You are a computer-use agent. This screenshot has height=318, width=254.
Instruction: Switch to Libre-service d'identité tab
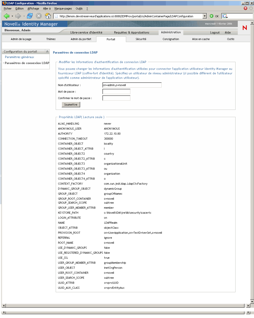click(x=86, y=33)
